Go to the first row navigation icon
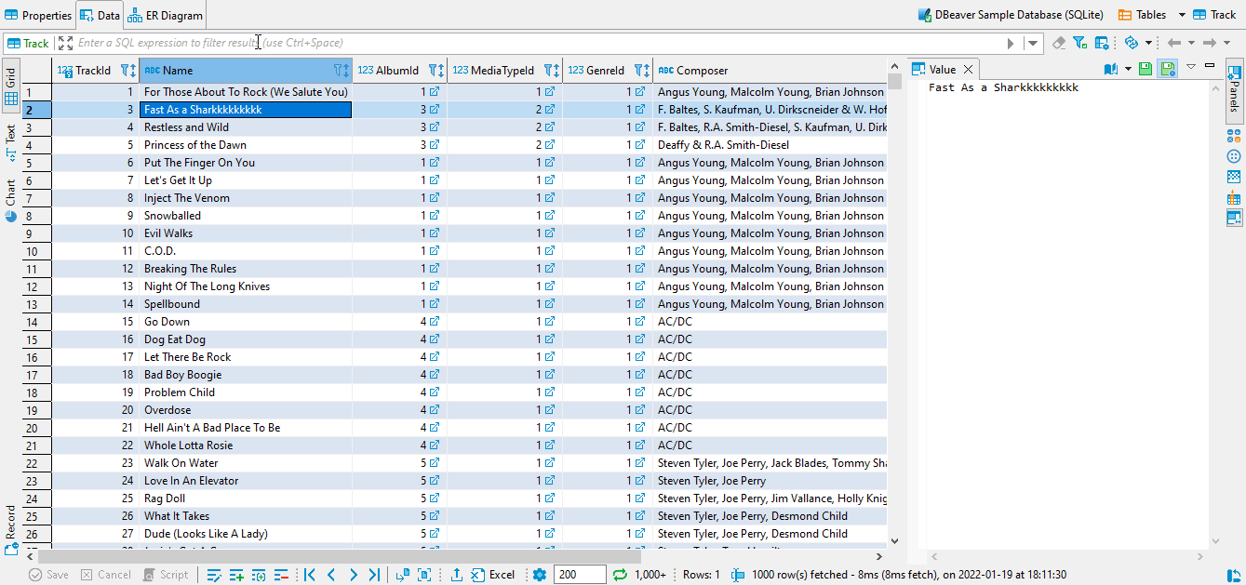The image size is (1246, 585). 310,575
